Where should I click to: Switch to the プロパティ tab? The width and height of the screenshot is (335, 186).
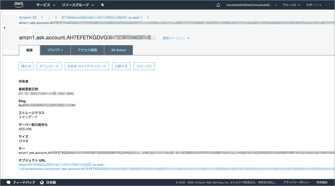point(55,50)
